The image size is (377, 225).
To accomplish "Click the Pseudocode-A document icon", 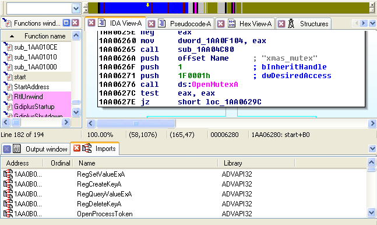I will tap(162, 23).
